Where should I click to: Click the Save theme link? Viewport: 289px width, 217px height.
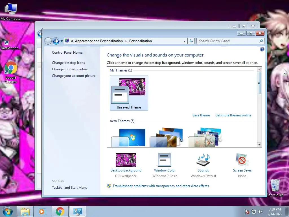coord(201,115)
